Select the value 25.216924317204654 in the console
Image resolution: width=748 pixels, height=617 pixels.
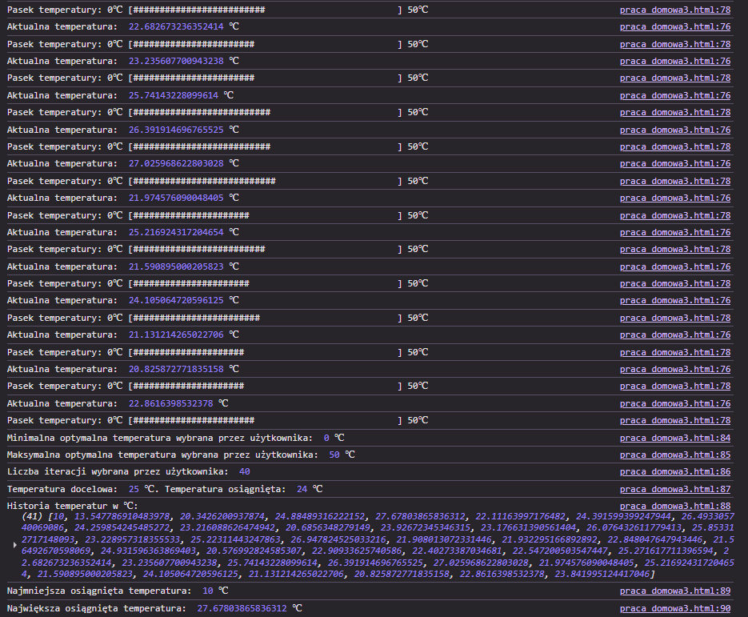pos(176,232)
